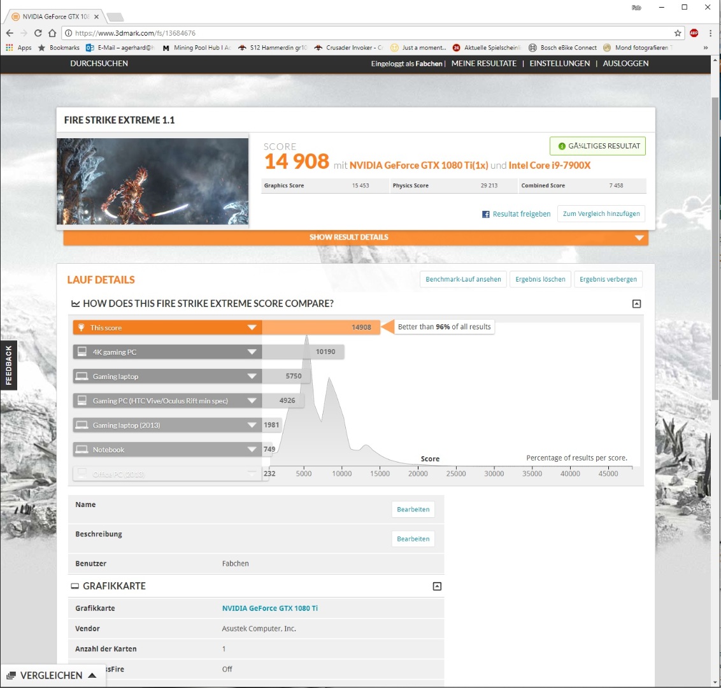This screenshot has width=721, height=688.
Task: Click the Facebook share icon
Action: [x=485, y=214]
